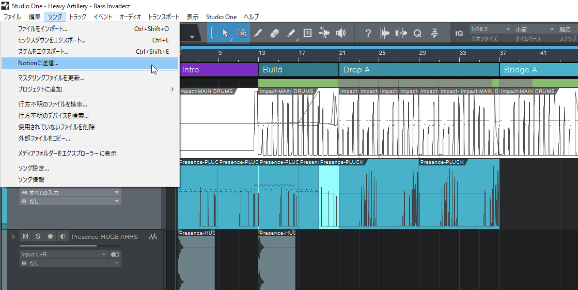
Task: Select the Build arranger section
Action: point(299,70)
